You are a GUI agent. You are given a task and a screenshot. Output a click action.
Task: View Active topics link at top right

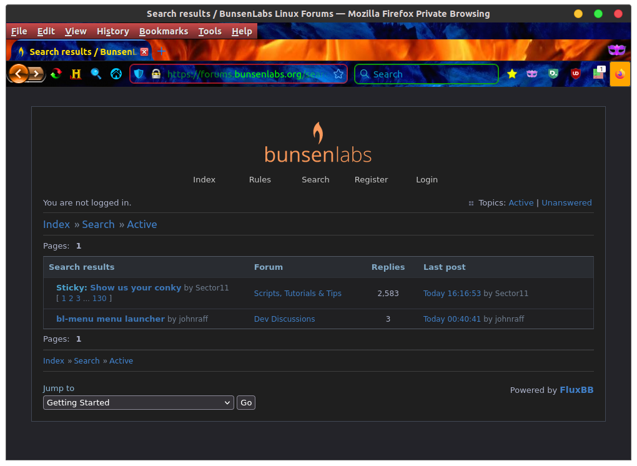click(x=521, y=203)
